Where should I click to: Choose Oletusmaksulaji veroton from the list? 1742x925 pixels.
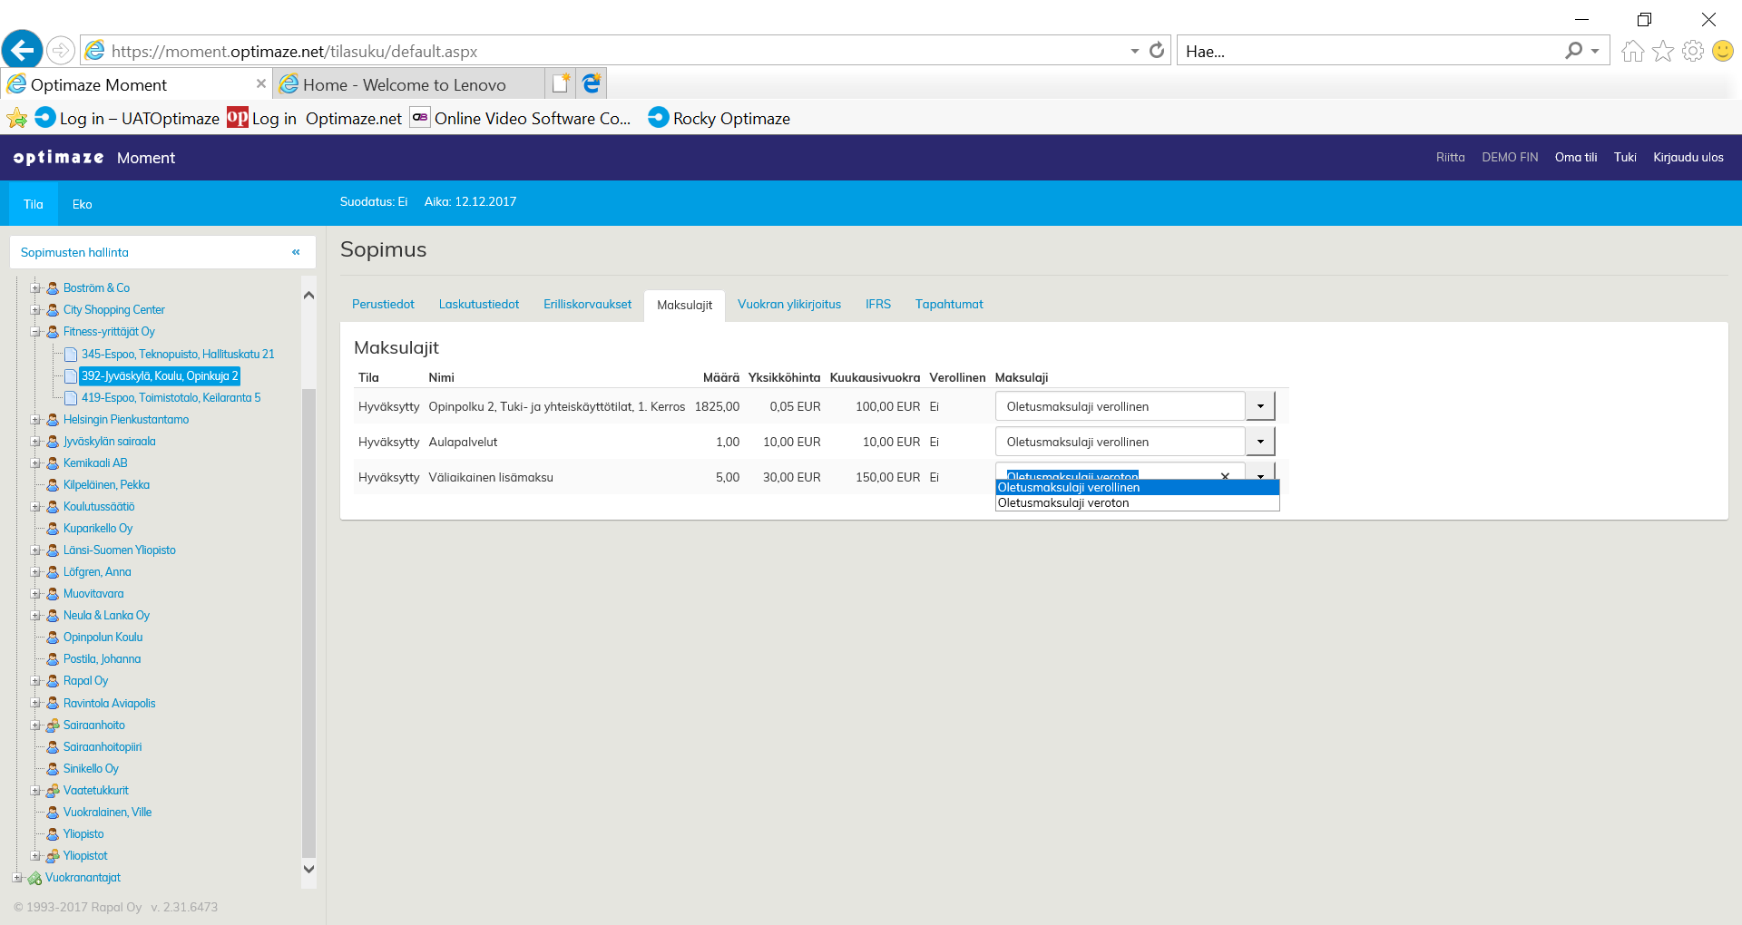click(1063, 503)
